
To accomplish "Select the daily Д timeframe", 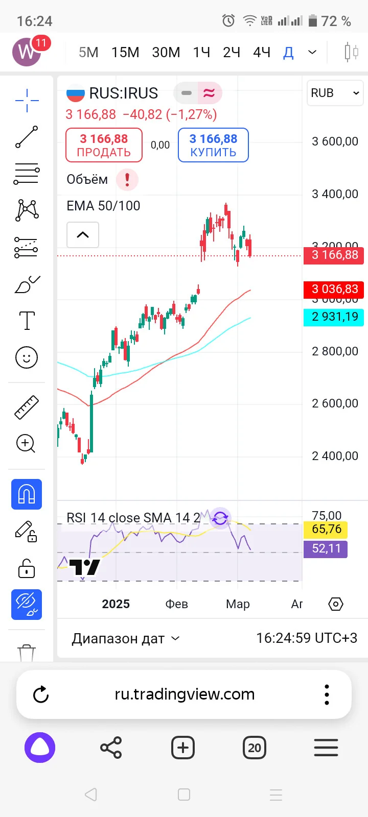I will [x=289, y=52].
